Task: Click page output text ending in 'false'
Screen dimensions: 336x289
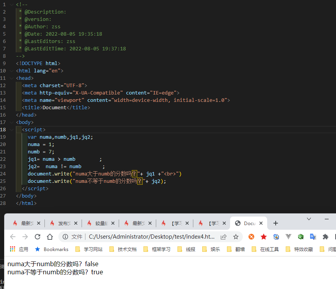Action: coord(53,264)
